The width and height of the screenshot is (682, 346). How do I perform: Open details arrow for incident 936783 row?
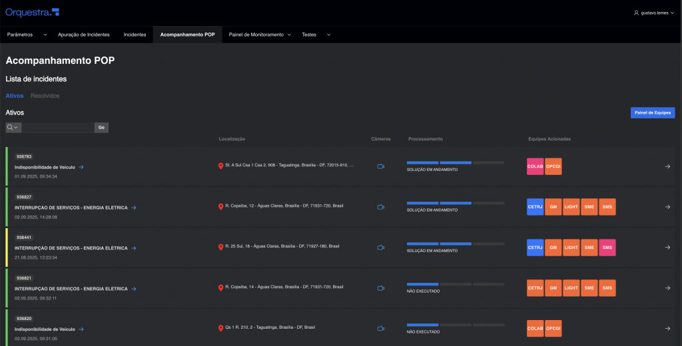pos(667,166)
